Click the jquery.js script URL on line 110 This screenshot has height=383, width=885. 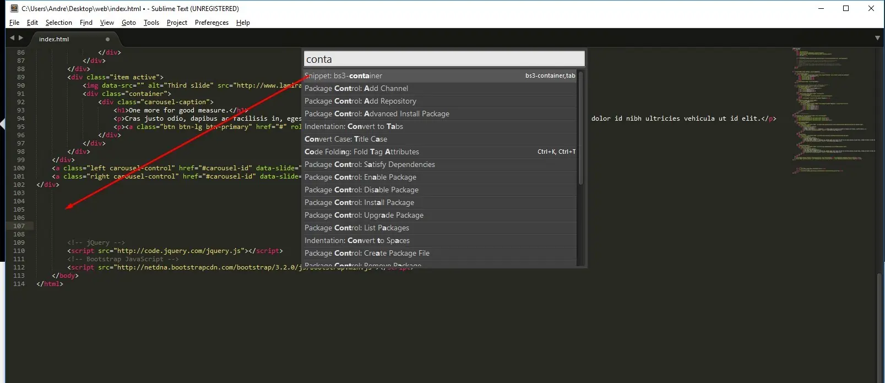[179, 251]
